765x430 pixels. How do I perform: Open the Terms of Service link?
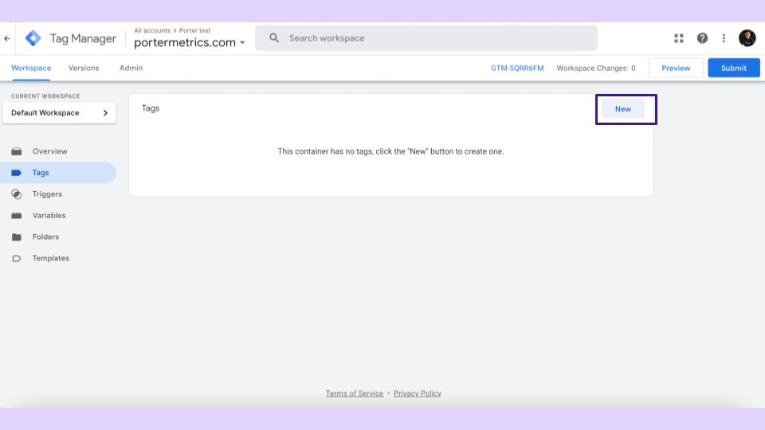tap(355, 393)
